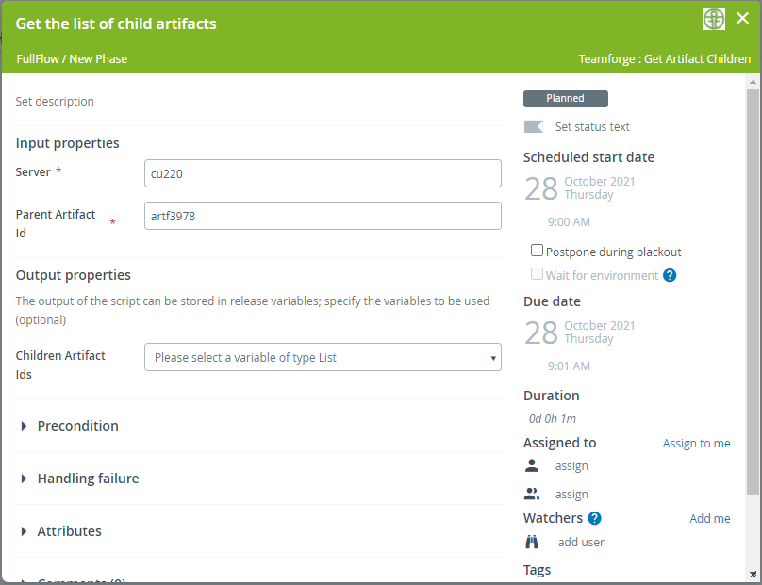Click the Parent Artifact Id input field
This screenshot has width=762, height=585.
tap(323, 216)
